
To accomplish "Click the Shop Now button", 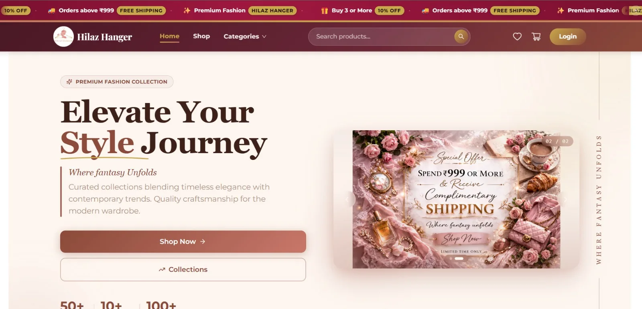I will point(183,242).
